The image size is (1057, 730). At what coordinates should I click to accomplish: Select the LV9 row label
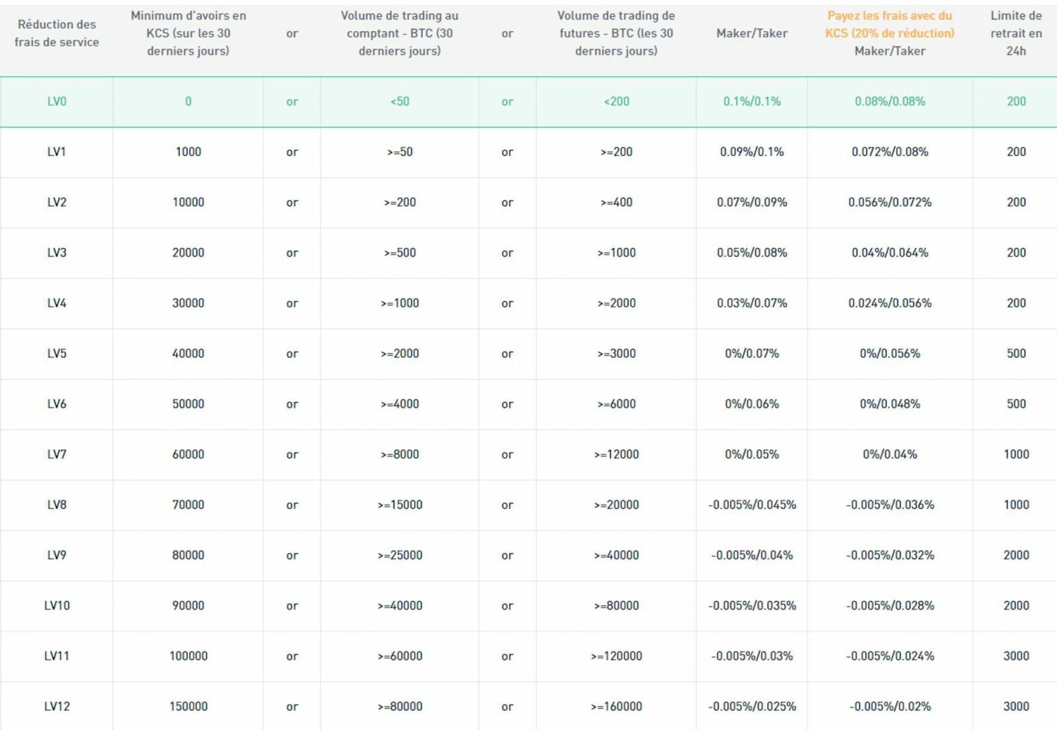coord(57,555)
